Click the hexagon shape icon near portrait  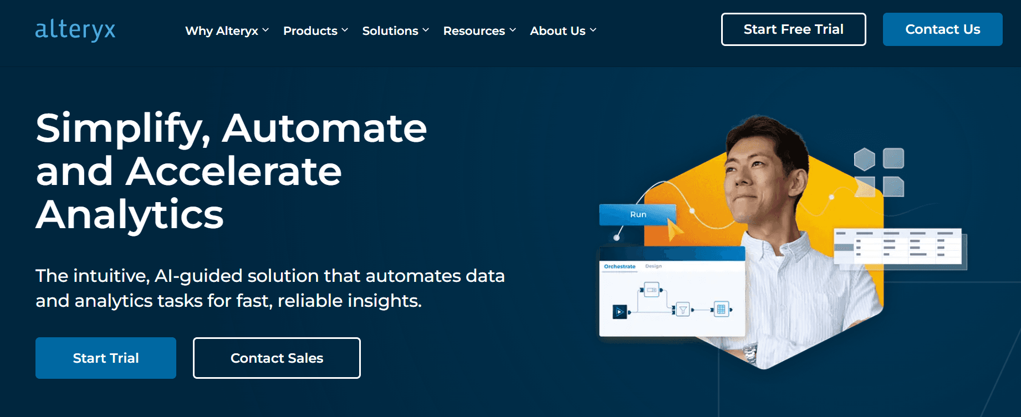pos(865,159)
